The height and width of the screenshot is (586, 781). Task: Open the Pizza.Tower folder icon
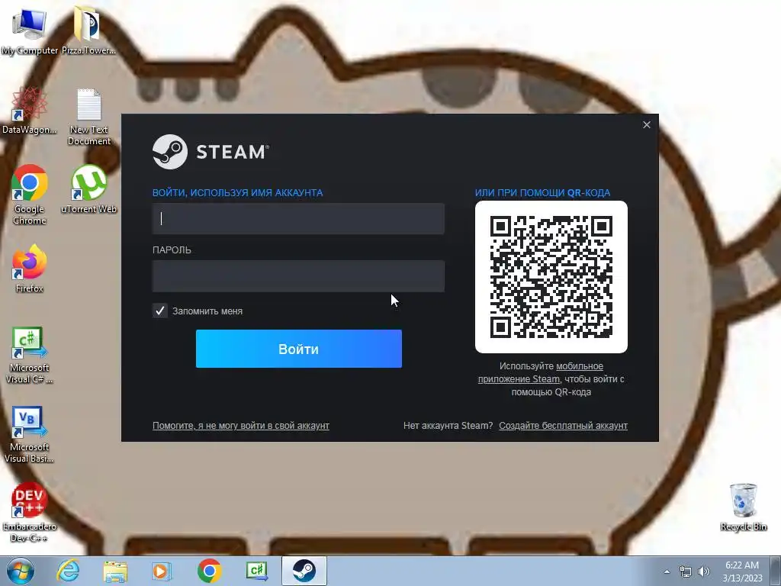pyautogui.click(x=88, y=30)
